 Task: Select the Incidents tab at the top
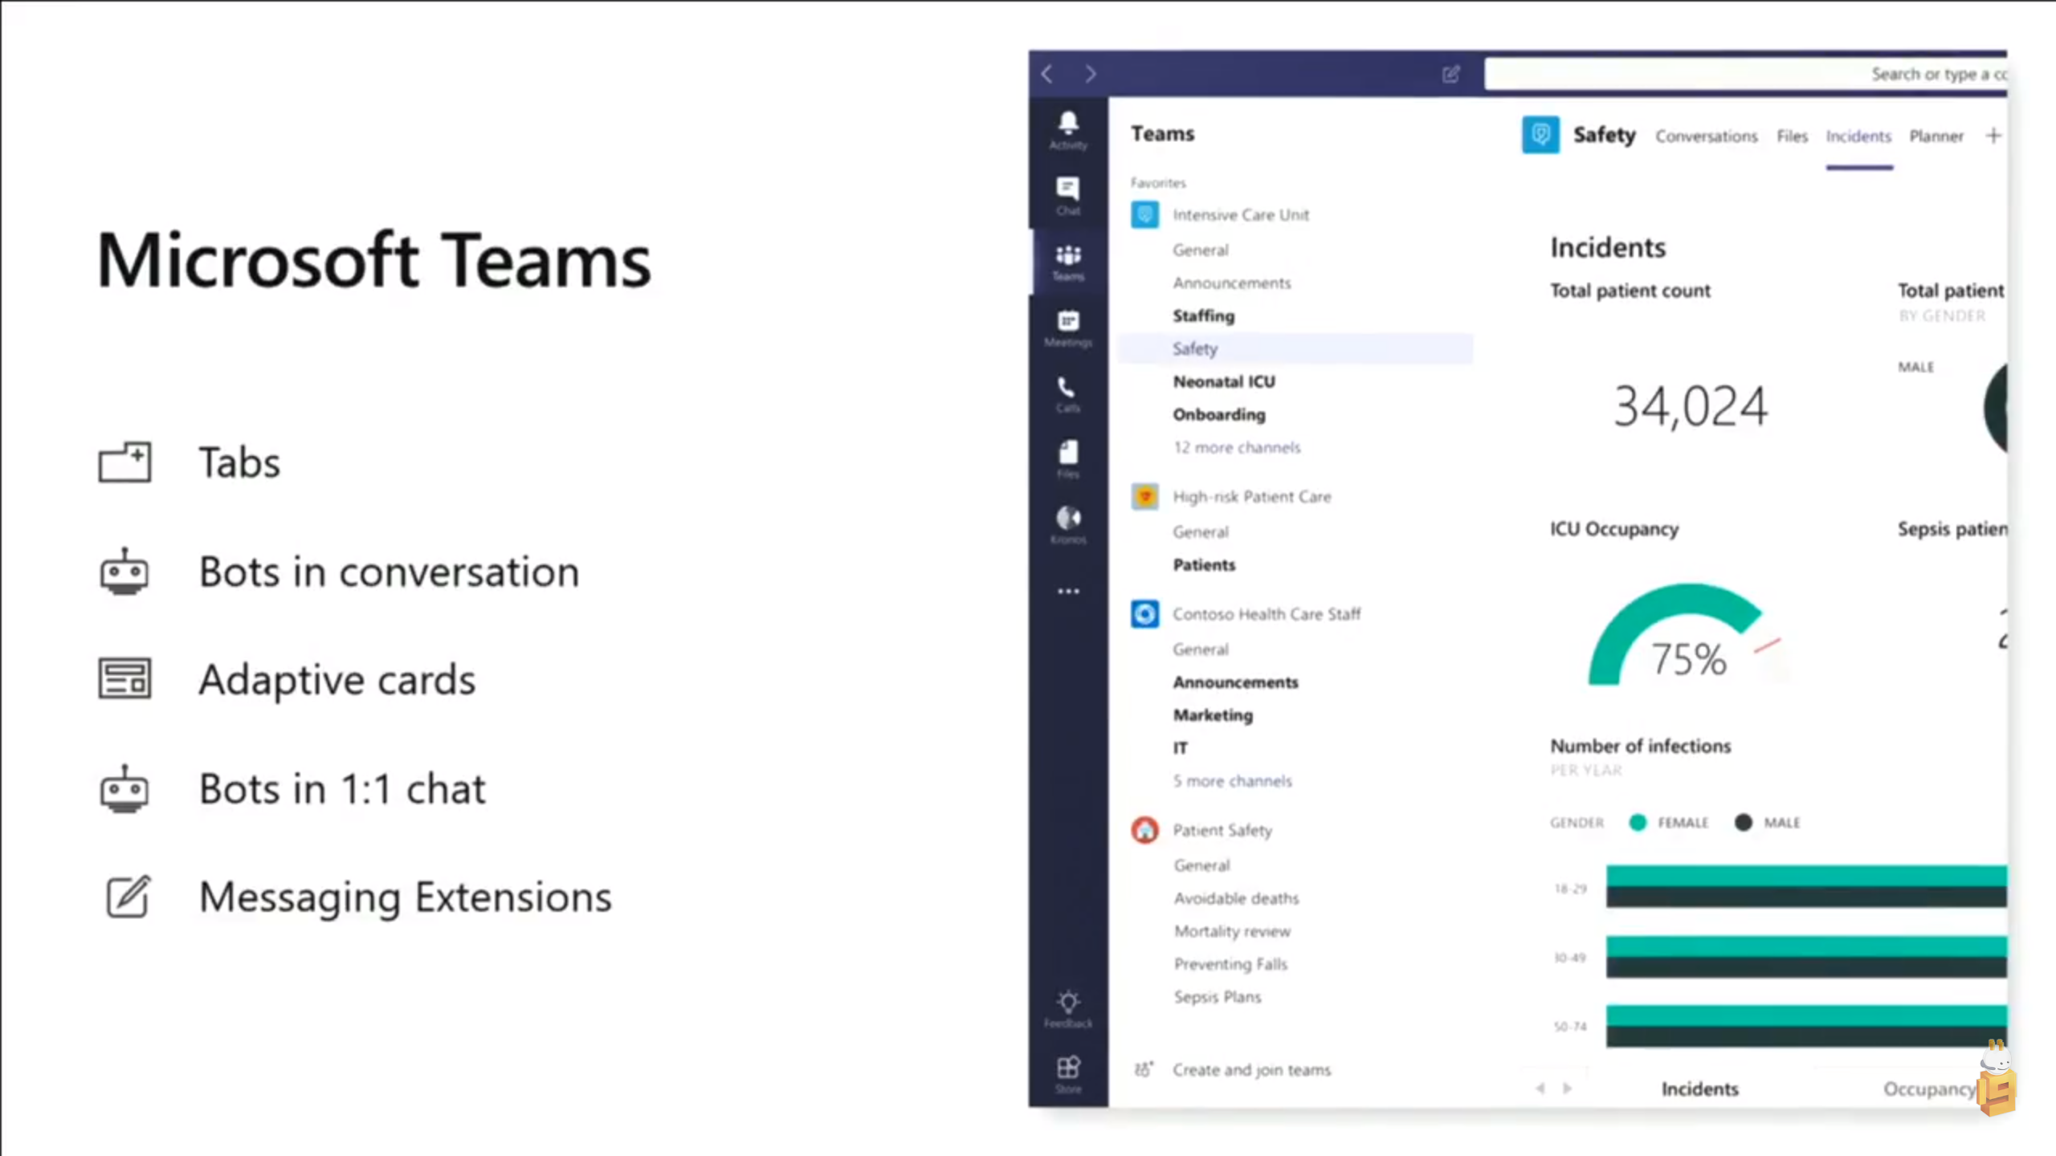coord(1858,136)
